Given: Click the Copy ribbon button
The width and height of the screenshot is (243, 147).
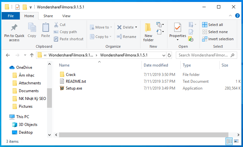Looking at the screenshot, I should [x=32, y=30].
